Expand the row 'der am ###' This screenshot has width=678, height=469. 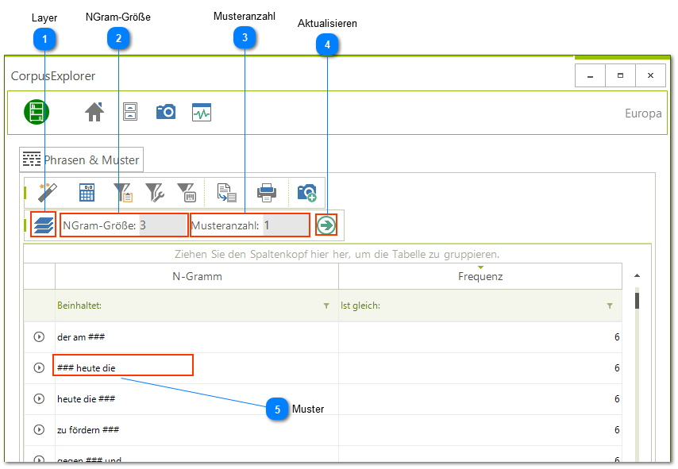[x=39, y=336]
